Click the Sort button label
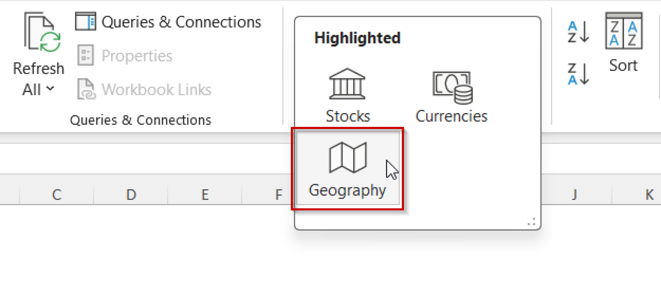 point(623,65)
